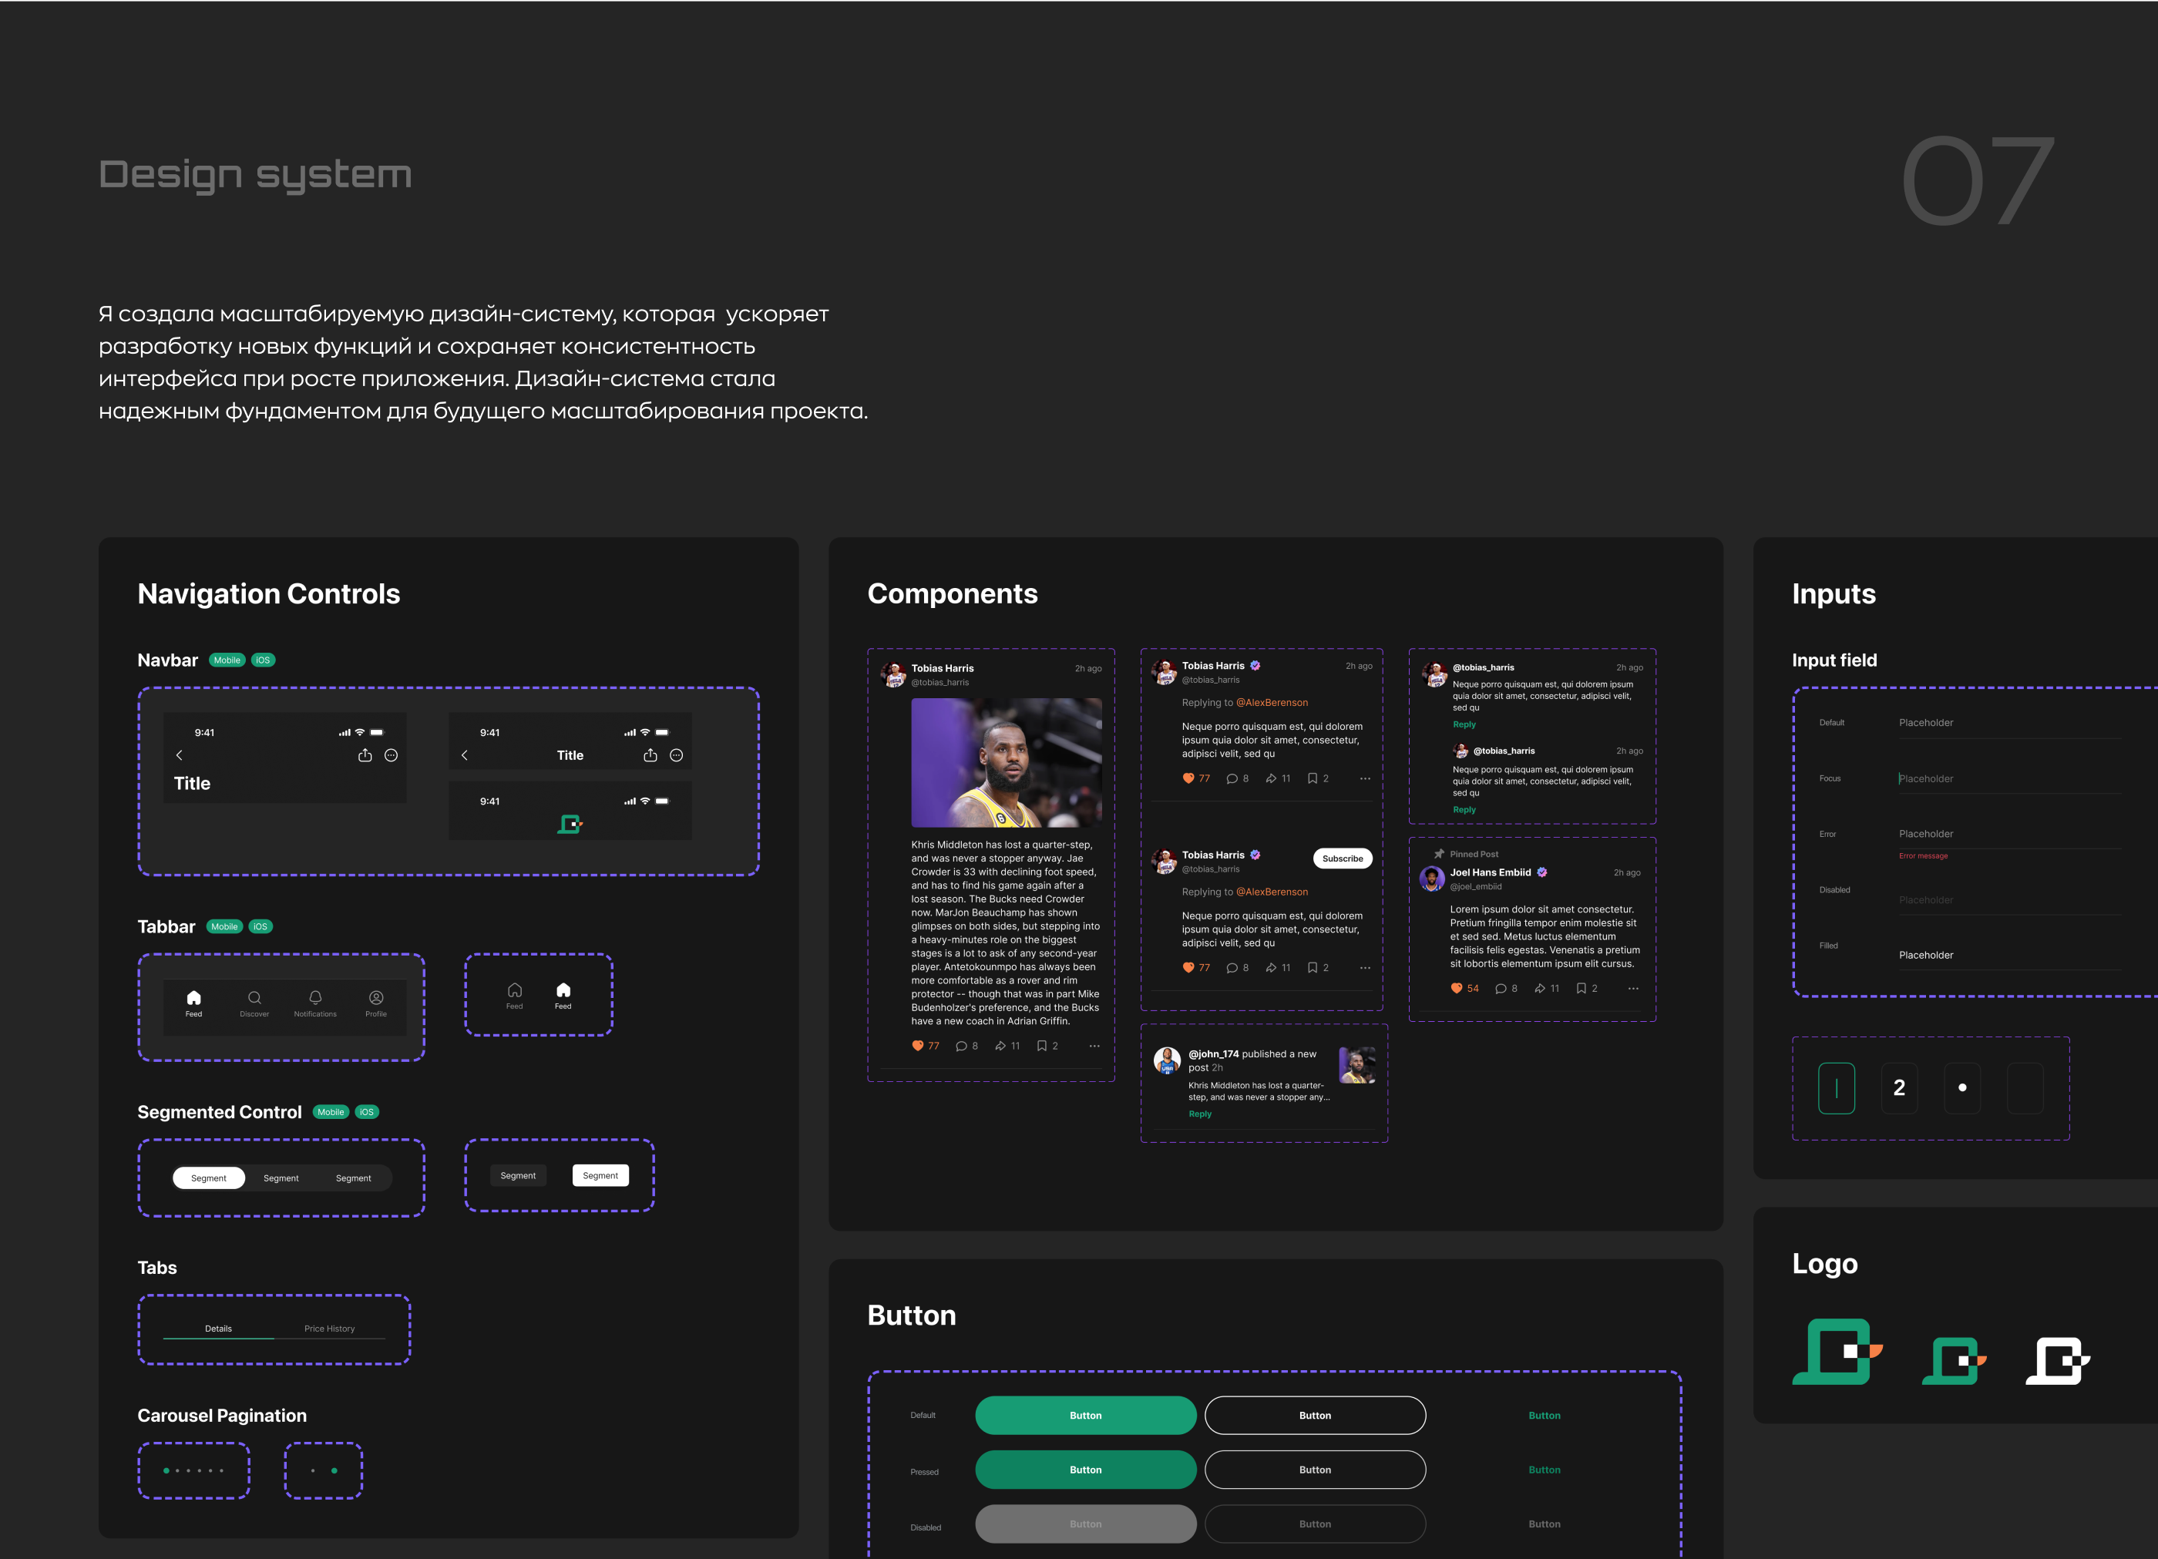Select first Segment in rounded segmented control
The width and height of the screenshot is (2158, 1559).
[x=208, y=1178]
